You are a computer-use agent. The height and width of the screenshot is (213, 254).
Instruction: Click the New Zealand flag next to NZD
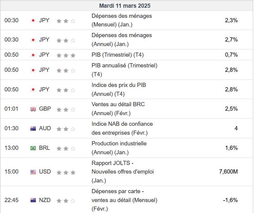click(33, 200)
